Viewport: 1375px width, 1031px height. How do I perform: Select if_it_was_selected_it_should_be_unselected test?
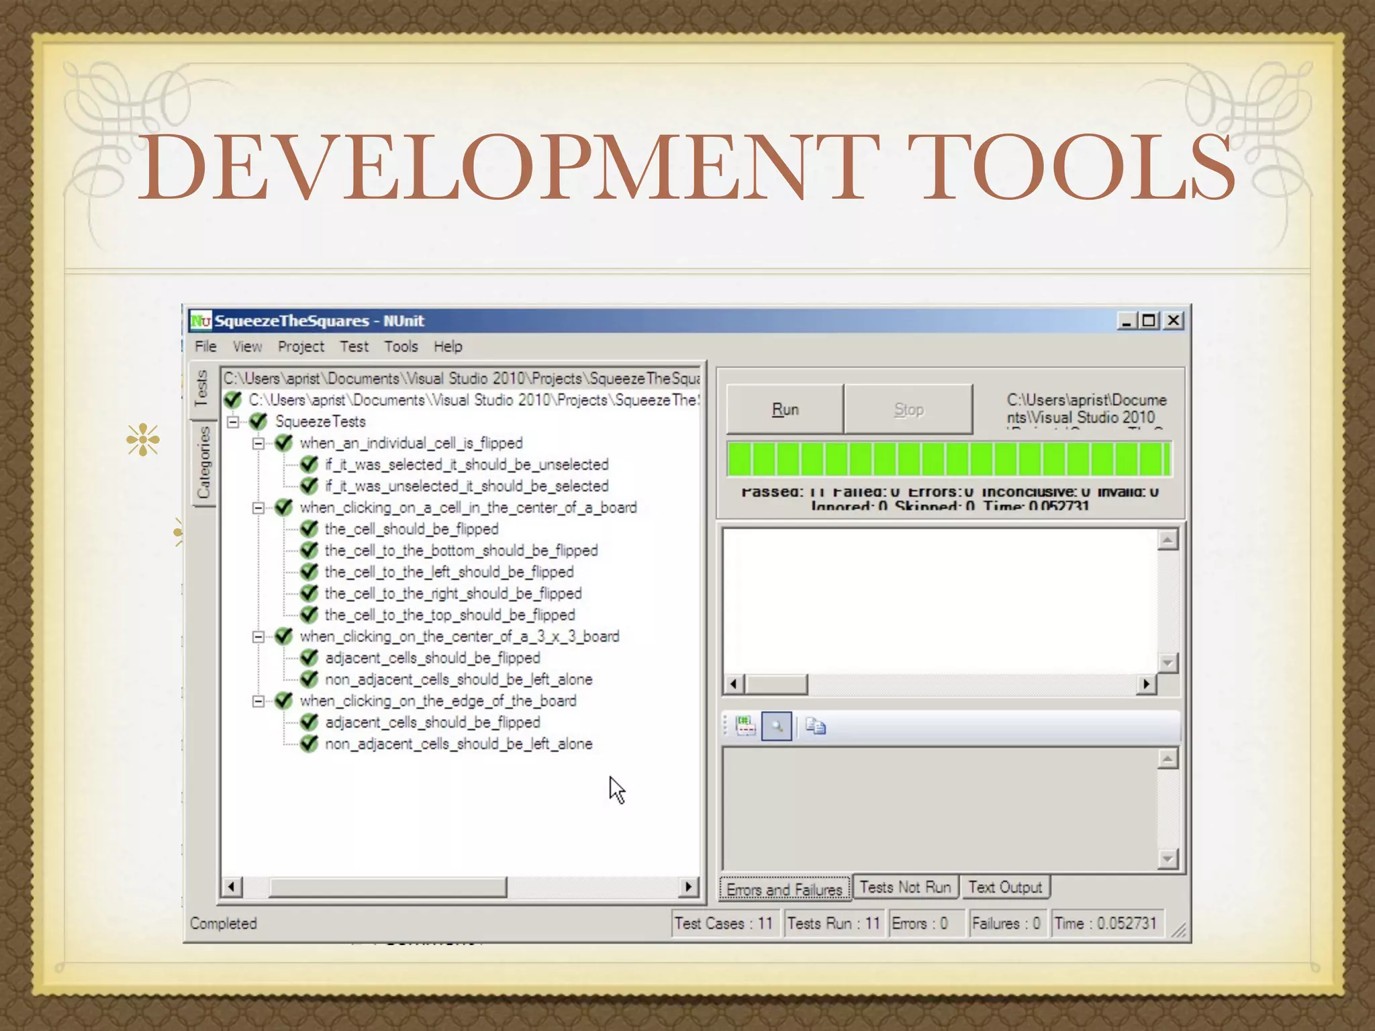[467, 464]
